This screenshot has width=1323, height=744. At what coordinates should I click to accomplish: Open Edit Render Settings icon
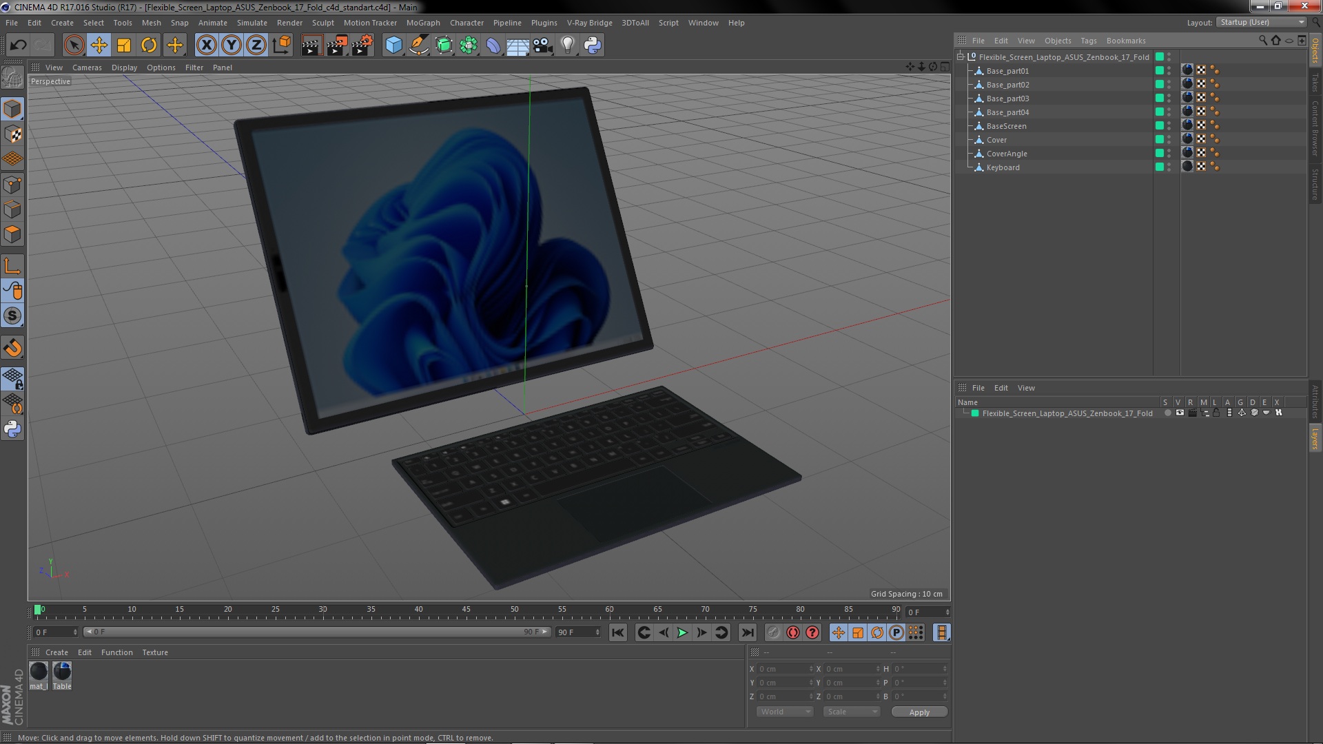[x=362, y=45]
